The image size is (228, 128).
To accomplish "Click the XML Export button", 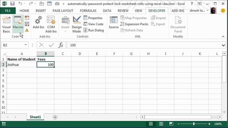I will click(x=158, y=24).
